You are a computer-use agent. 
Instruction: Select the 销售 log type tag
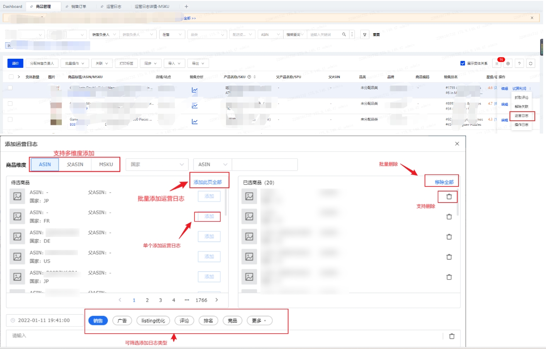[98, 320]
